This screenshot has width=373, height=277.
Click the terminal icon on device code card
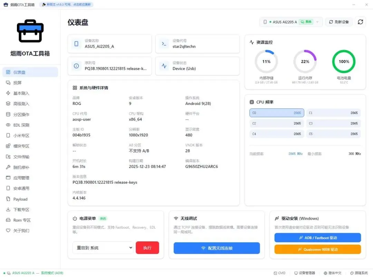click(164, 44)
